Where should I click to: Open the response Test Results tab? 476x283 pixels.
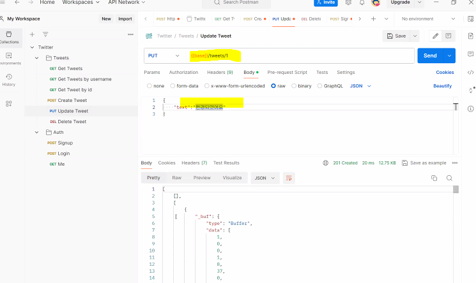tap(226, 163)
